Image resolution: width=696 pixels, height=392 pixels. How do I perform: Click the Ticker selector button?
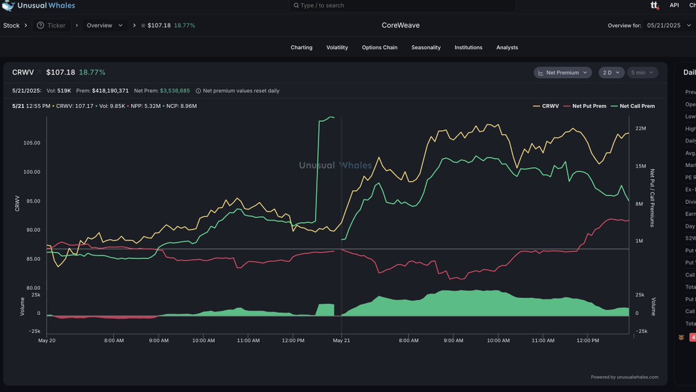coord(52,26)
